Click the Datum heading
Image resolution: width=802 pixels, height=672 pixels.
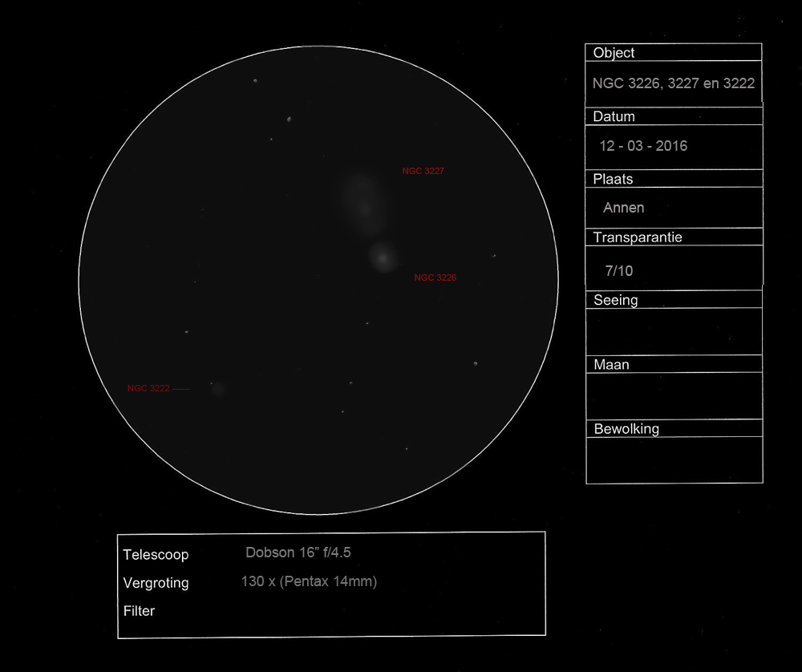pos(614,116)
